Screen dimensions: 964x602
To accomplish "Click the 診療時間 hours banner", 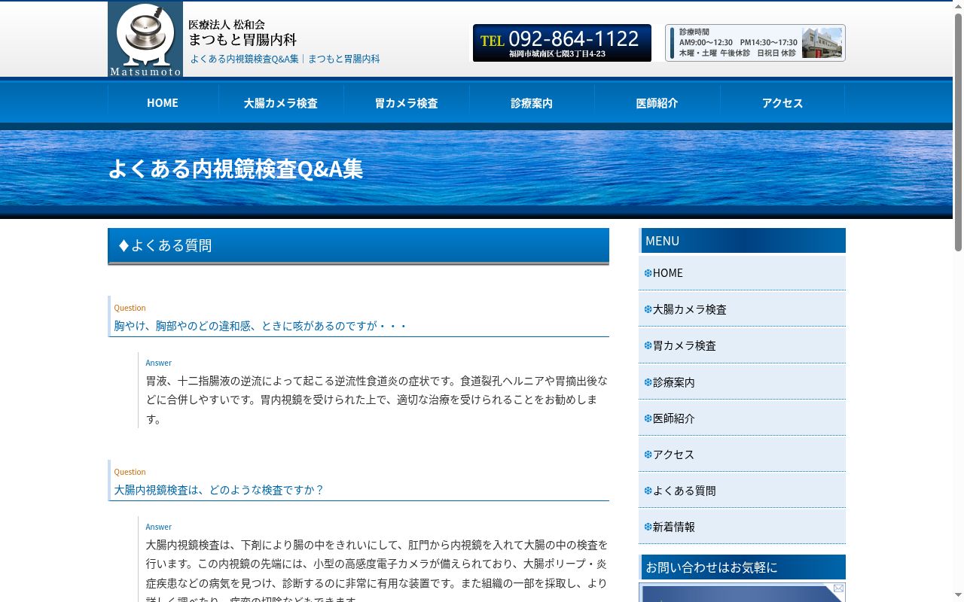I will click(755, 43).
